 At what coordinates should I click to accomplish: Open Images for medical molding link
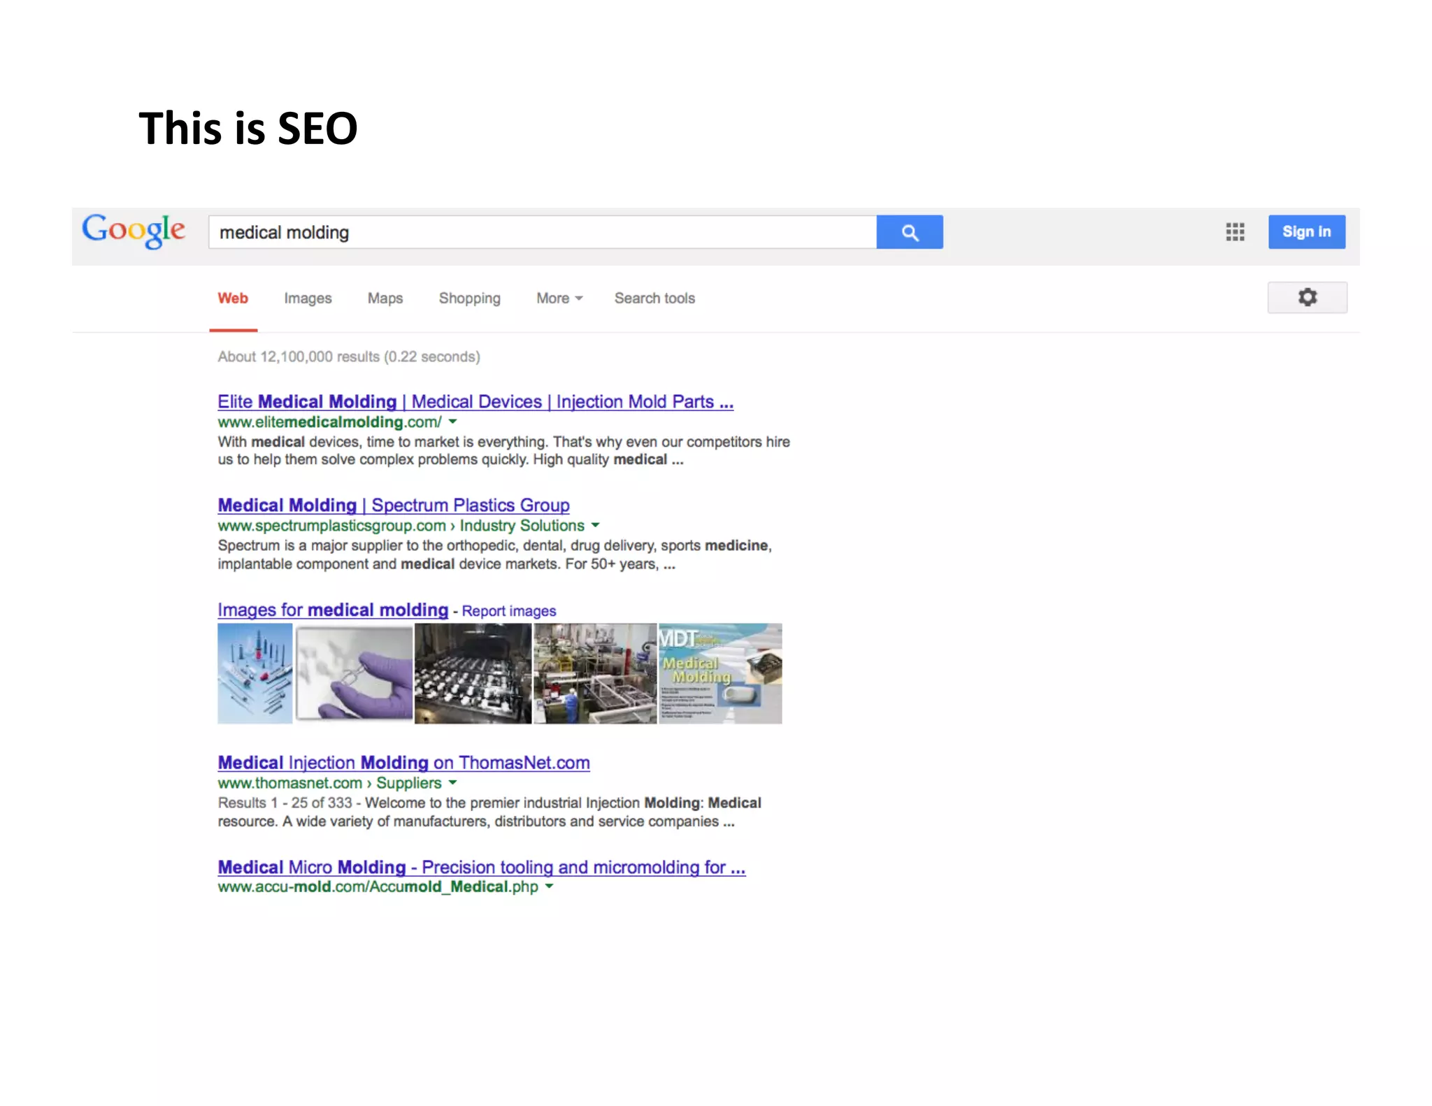[333, 610]
